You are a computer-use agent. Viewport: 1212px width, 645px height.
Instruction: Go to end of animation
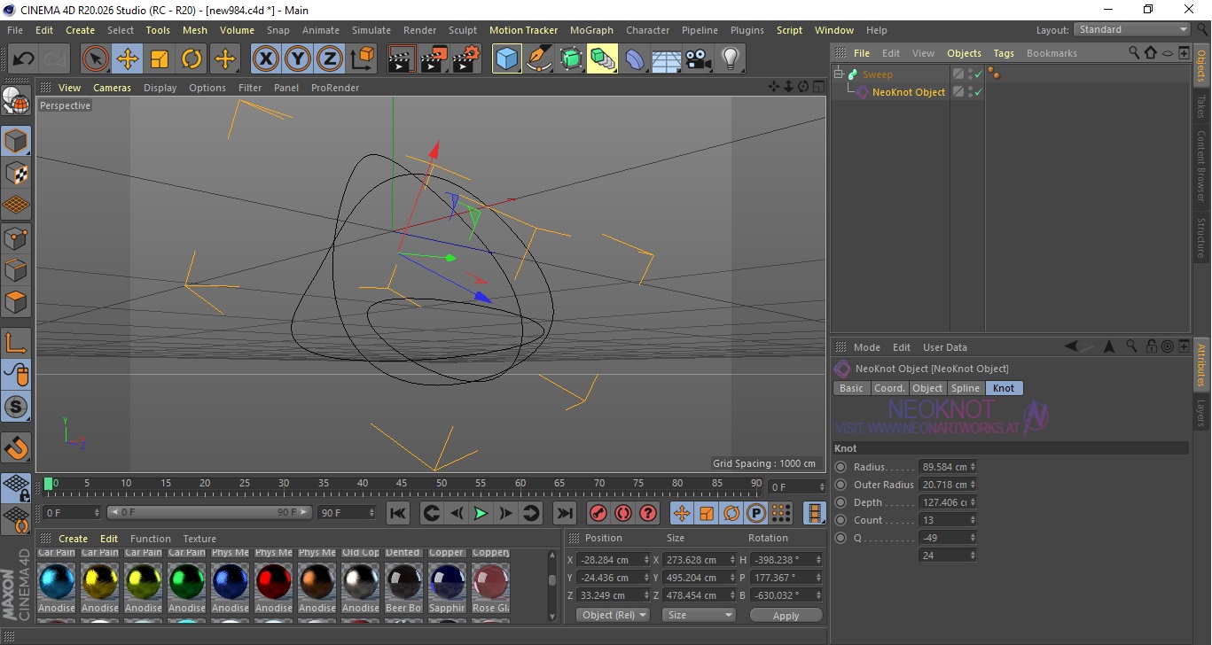tap(564, 513)
